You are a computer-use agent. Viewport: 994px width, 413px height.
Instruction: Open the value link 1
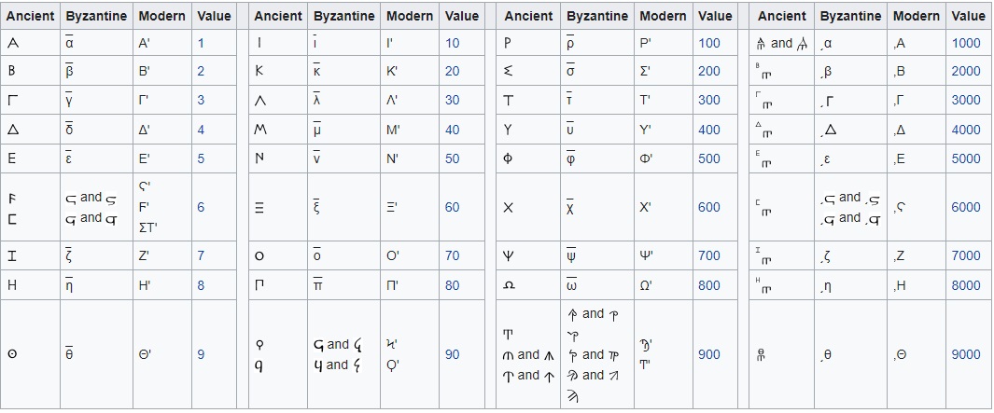coord(201,43)
